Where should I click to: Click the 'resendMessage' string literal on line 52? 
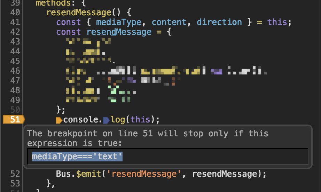point(144,174)
